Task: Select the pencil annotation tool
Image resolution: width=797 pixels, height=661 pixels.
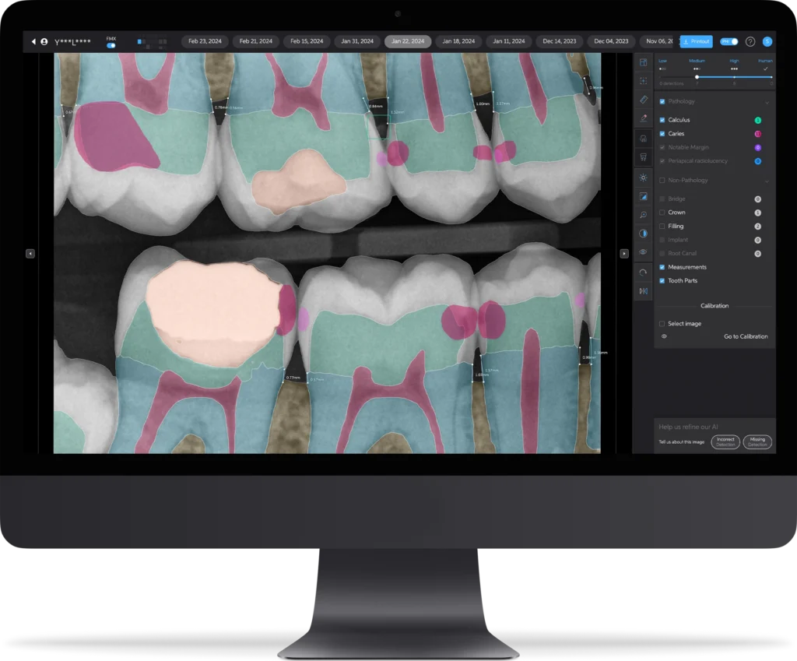Action: point(643,118)
